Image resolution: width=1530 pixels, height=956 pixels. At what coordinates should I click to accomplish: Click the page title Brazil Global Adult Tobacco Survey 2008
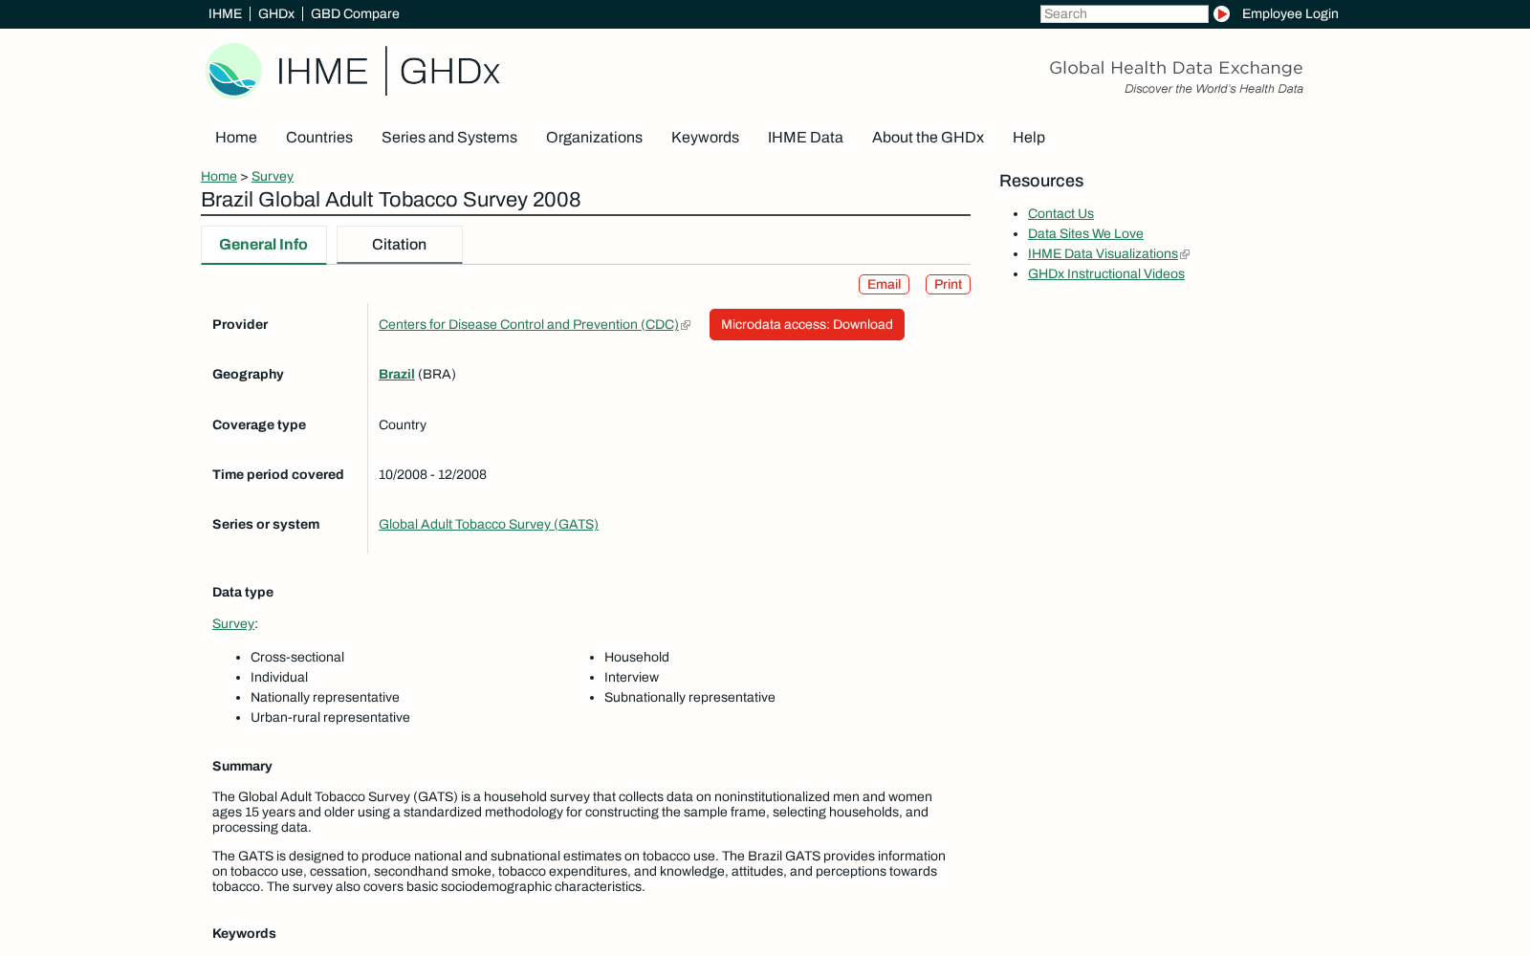click(391, 200)
